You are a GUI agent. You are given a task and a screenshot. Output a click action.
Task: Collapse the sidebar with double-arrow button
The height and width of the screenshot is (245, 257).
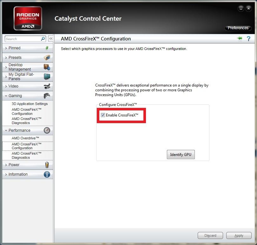51,39
